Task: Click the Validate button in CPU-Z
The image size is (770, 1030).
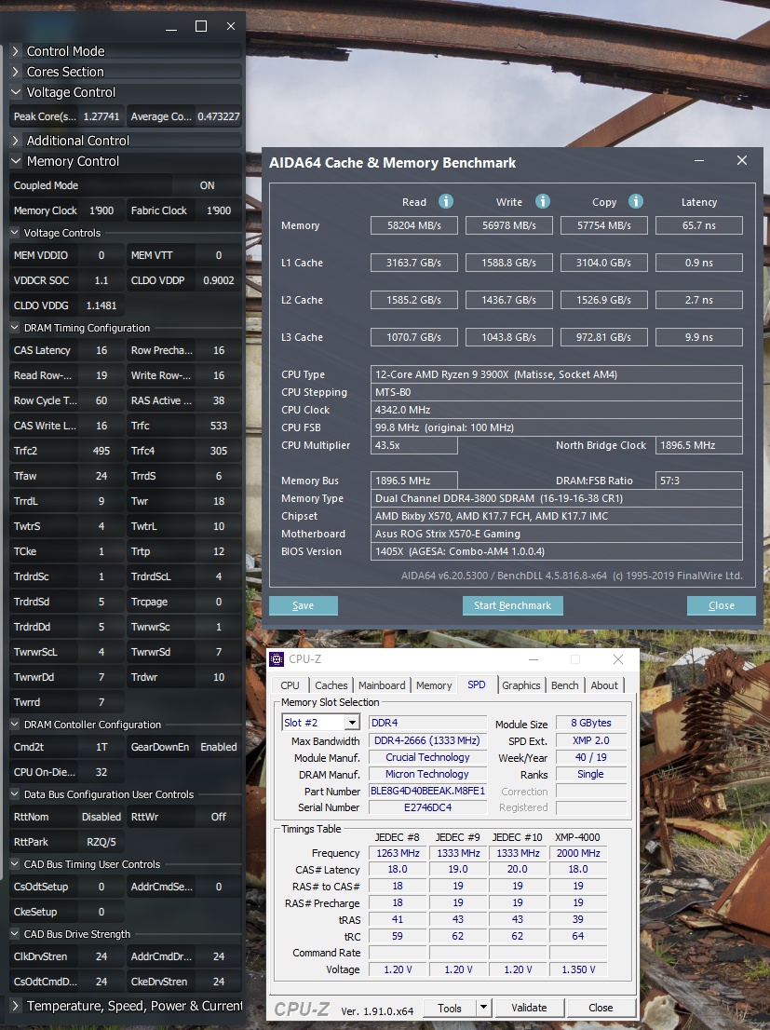Action: coord(529,1007)
